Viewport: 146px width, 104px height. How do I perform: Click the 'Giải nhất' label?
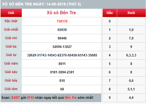pyautogui.click(x=11, y=30)
